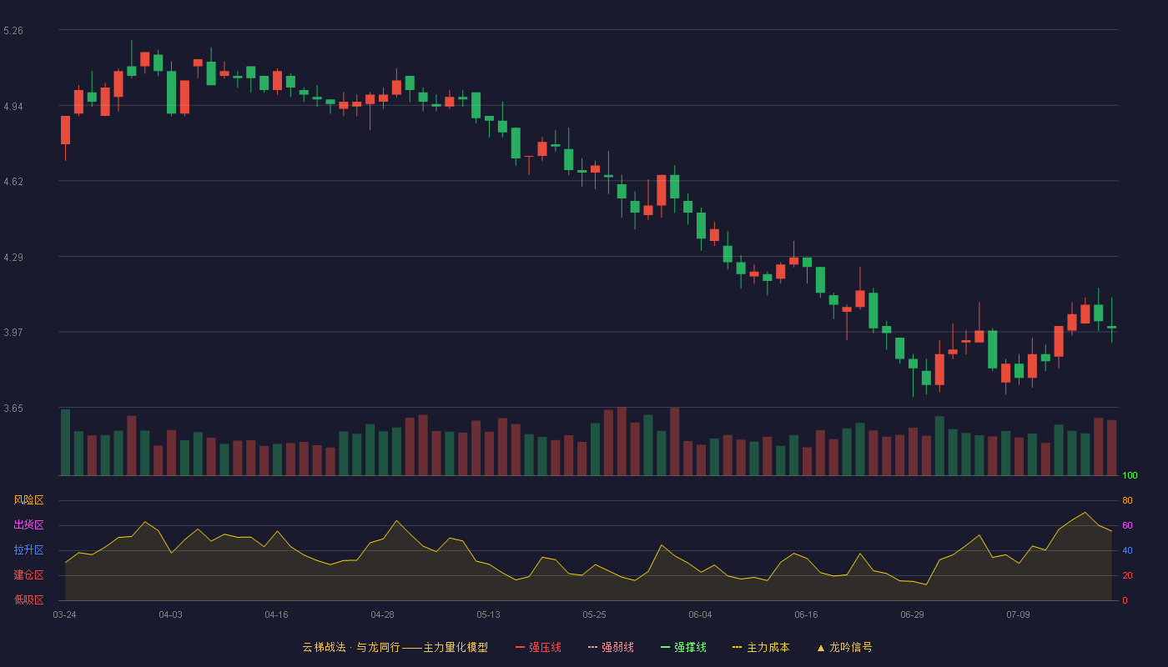The width and height of the screenshot is (1168, 667).
Task: Click the 05-13 date label
Action: (x=488, y=614)
